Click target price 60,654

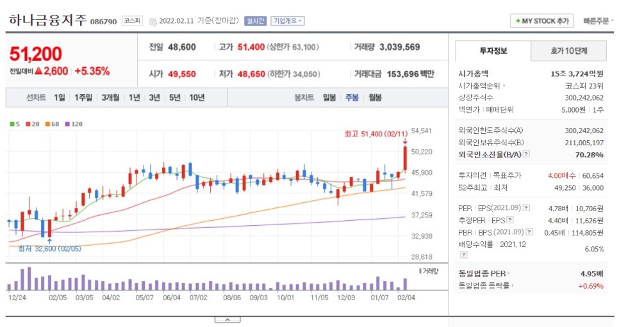(593, 175)
